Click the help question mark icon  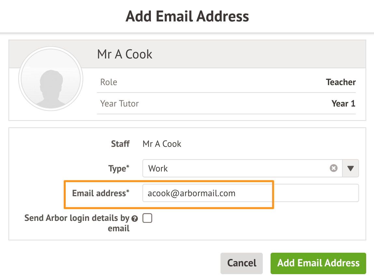pyautogui.click(x=135, y=219)
